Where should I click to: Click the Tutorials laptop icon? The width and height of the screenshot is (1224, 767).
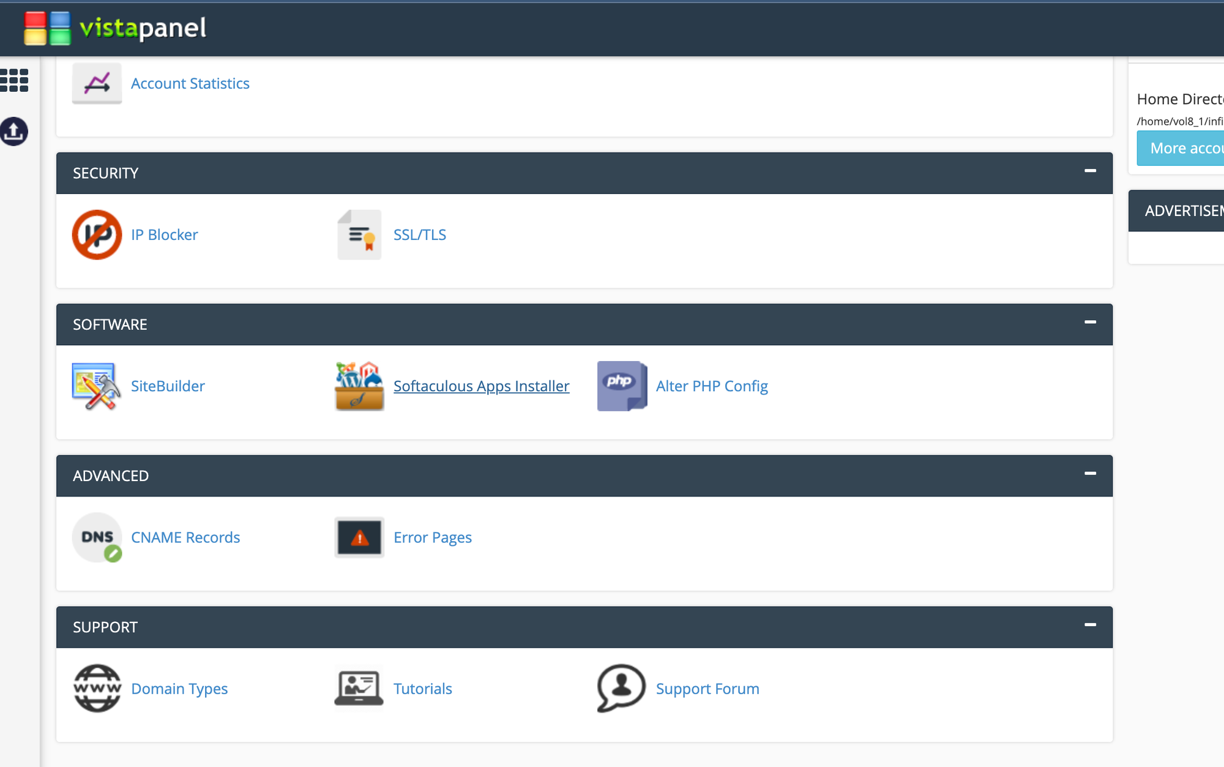click(x=359, y=689)
